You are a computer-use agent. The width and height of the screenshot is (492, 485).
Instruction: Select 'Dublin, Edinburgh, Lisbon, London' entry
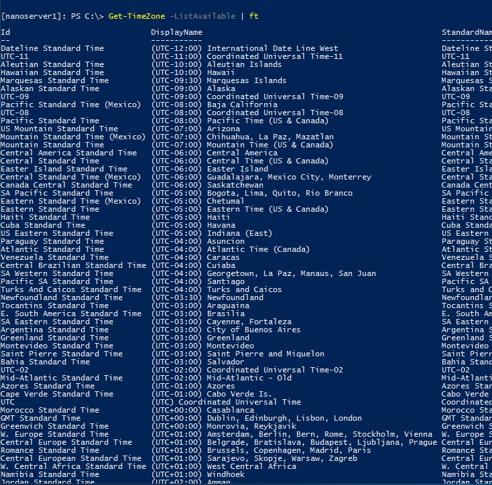pos(284,418)
